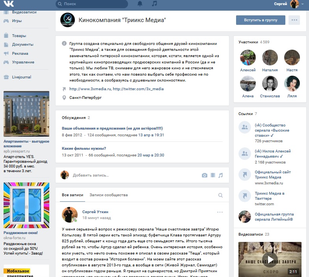This screenshot has height=277, width=309.
Task: Open Сергей Уткин post author name
Action: point(95,212)
